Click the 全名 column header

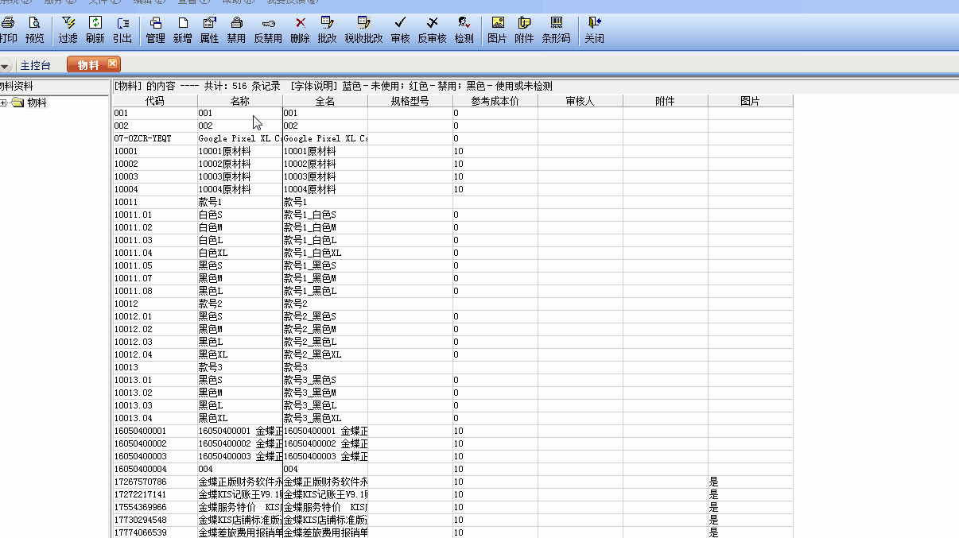[325, 101]
